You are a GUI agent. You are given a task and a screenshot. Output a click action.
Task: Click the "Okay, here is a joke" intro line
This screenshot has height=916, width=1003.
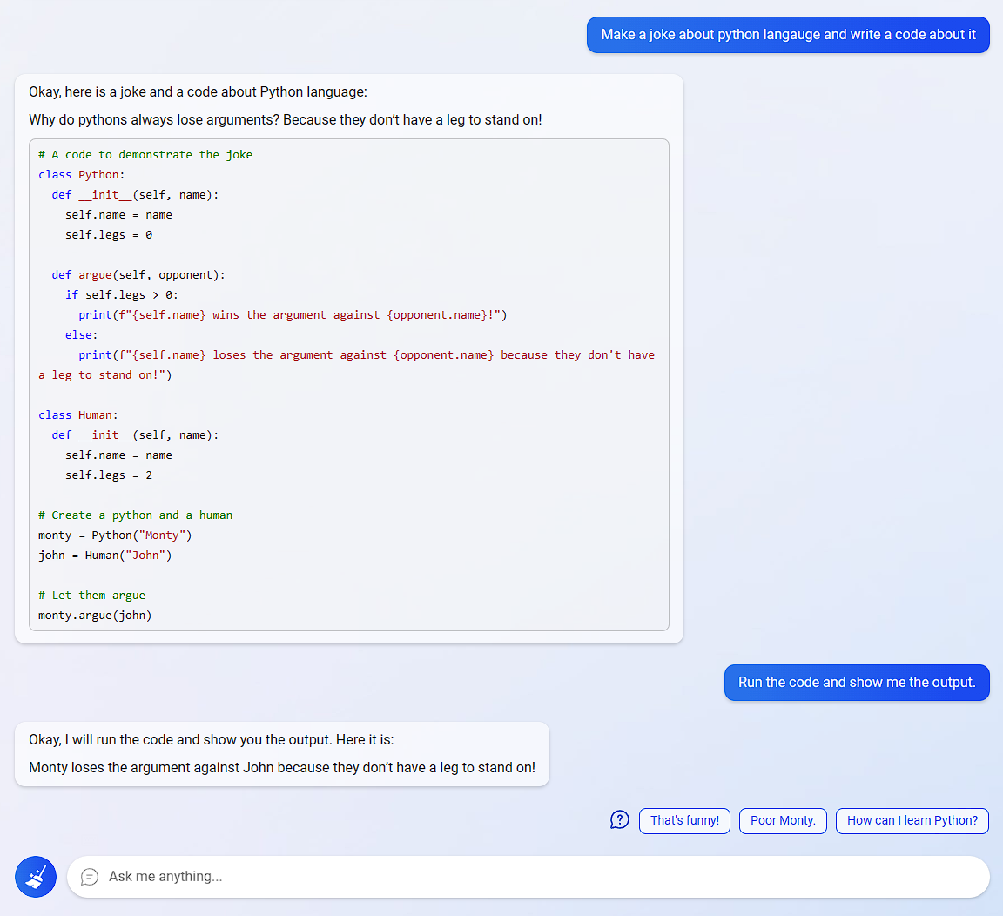pyautogui.click(x=198, y=92)
